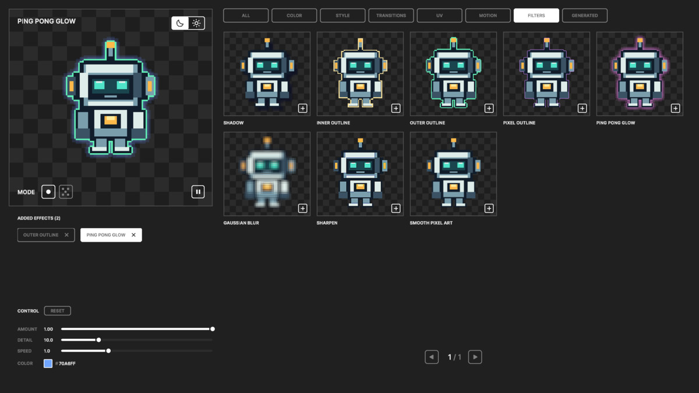The width and height of the screenshot is (699, 393).
Task: Click the Speed value 1.0
Action: (47, 351)
